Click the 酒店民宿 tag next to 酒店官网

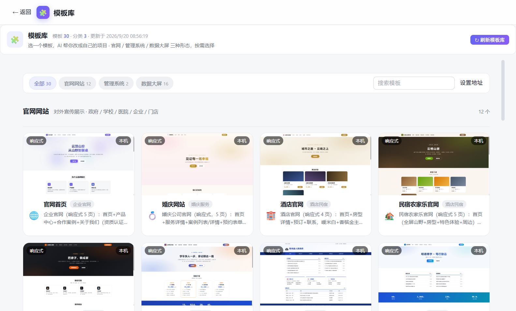[x=318, y=204]
